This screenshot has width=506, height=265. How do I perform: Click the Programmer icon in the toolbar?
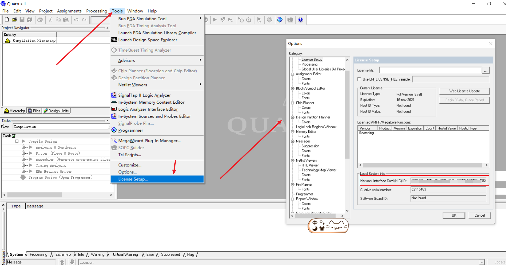280,20
